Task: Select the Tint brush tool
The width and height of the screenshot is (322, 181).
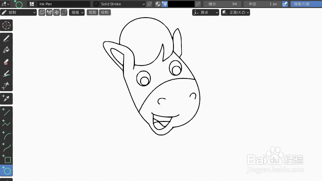Action: (6, 73)
